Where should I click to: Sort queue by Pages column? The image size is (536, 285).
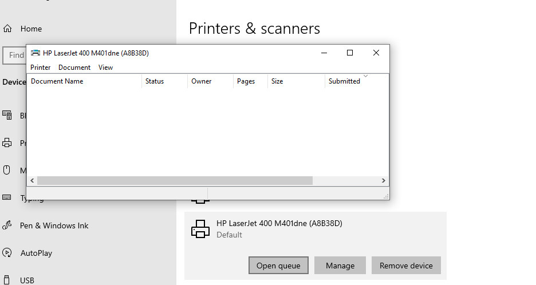pos(250,81)
